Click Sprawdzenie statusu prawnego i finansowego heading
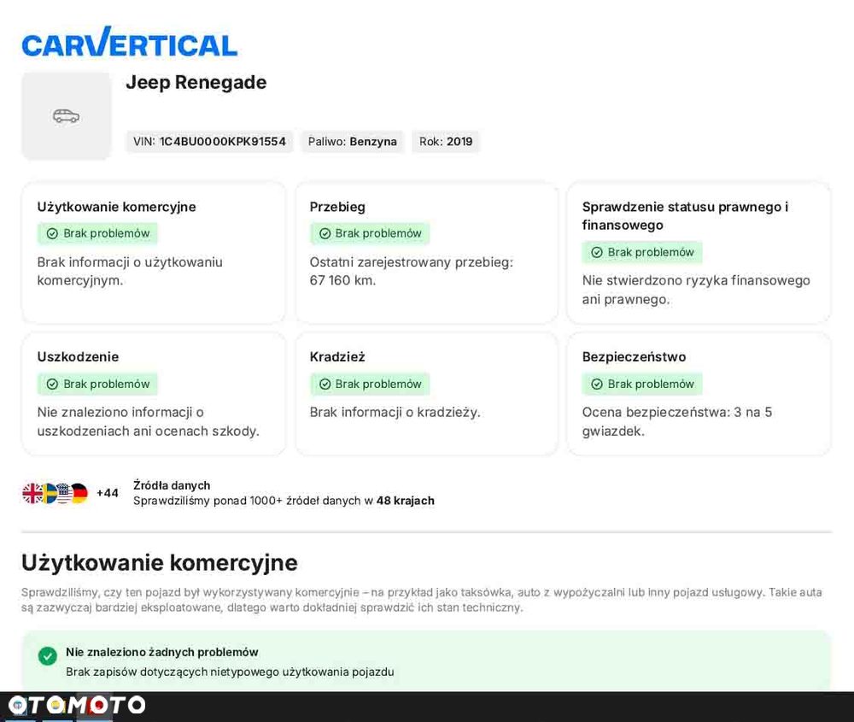Image resolution: width=854 pixels, height=722 pixels. (685, 216)
